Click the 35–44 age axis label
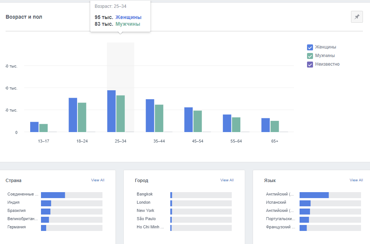This screenshot has height=244, width=370. [x=159, y=141]
